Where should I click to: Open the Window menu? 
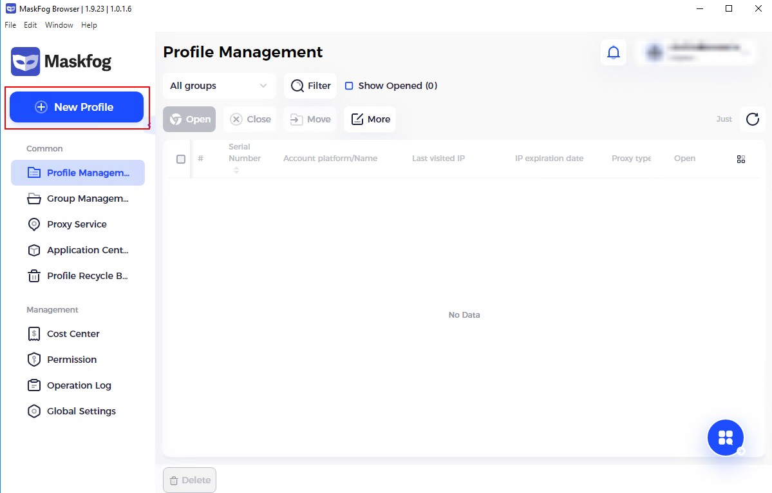[59, 25]
